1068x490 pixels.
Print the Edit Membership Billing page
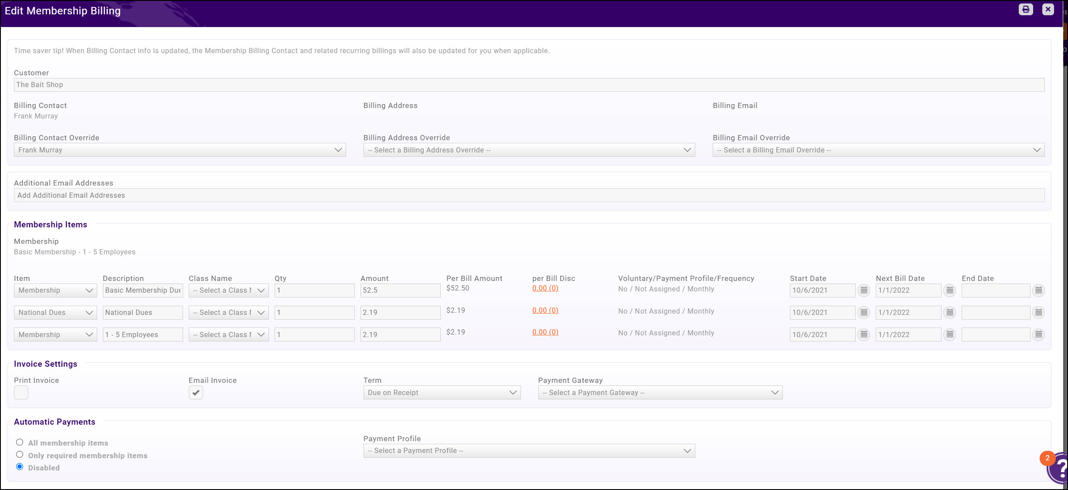pyautogui.click(x=1025, y=9)
